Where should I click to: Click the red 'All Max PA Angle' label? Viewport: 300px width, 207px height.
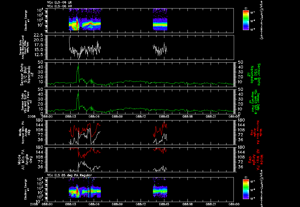point(256,159)
